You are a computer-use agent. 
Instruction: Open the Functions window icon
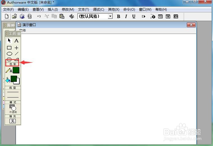click(160, 17)
